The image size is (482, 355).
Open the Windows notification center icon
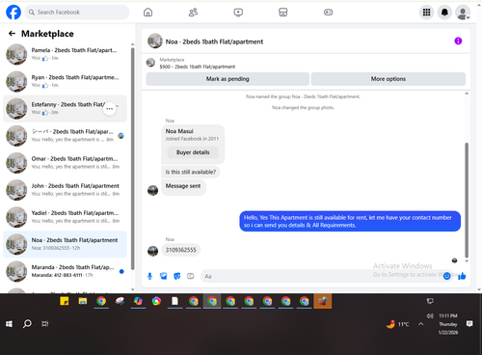coord(469,323)
